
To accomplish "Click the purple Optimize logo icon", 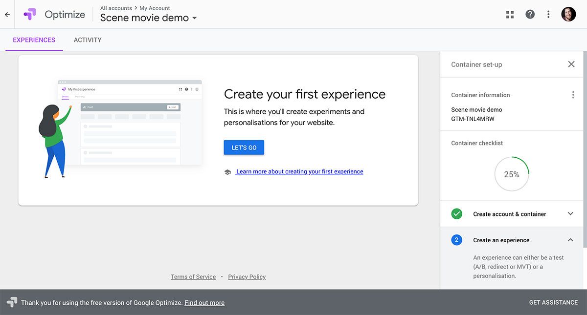I will coord(29,14).
